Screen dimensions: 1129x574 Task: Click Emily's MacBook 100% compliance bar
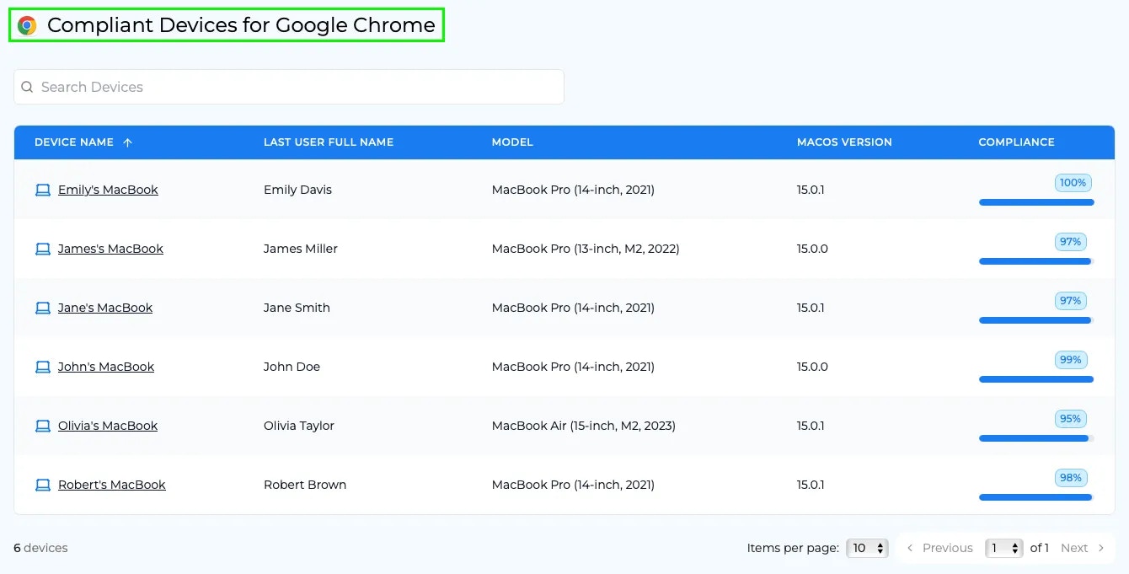[1036, 202]
